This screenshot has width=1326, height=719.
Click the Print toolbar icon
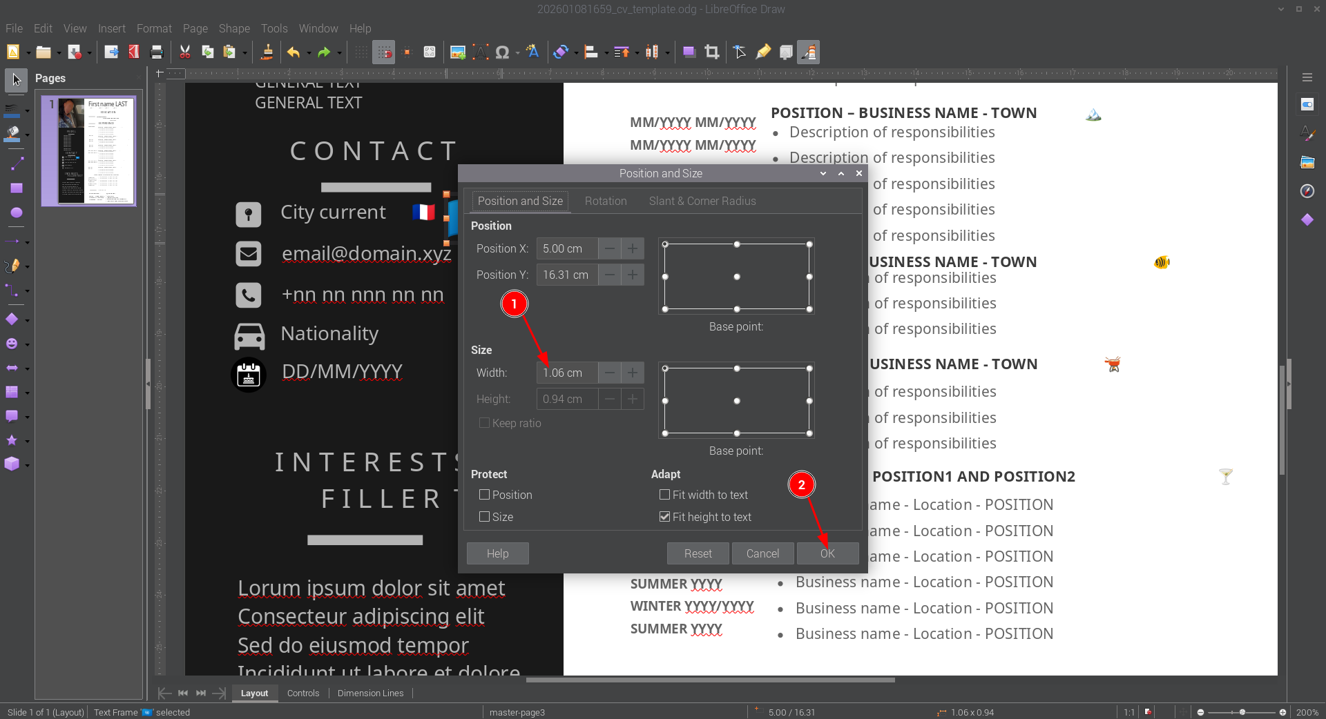coord(157,52)
